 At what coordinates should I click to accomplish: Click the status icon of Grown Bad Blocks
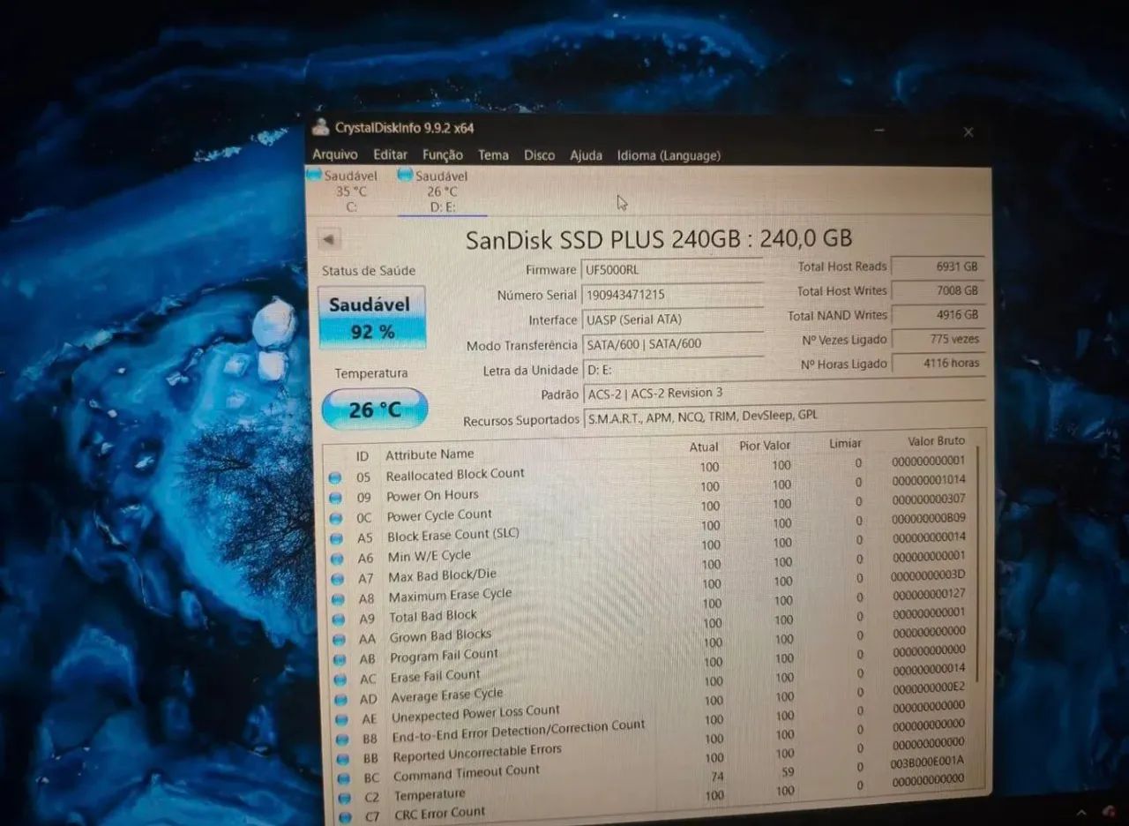click(x=339, y=640)
